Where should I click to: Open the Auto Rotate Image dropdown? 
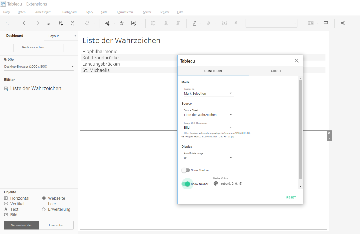(x=209, y=158)
